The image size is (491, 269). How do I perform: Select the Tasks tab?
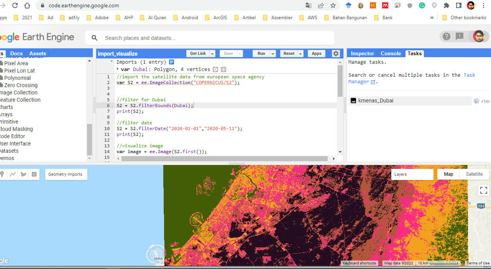coord(414,54)
